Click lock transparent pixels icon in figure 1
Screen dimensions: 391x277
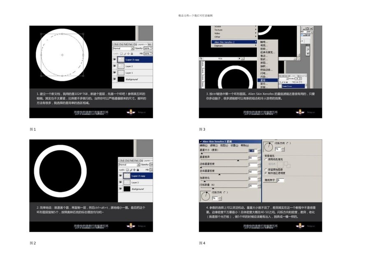(121, 54)
